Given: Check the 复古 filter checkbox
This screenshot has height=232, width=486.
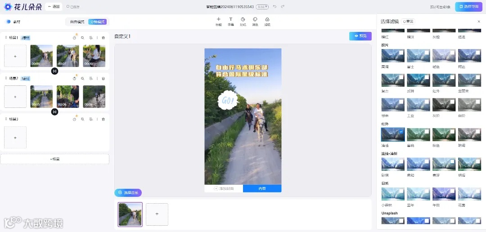Looking at the screenshot, I should pyautogui.click(x=401, y=77).
